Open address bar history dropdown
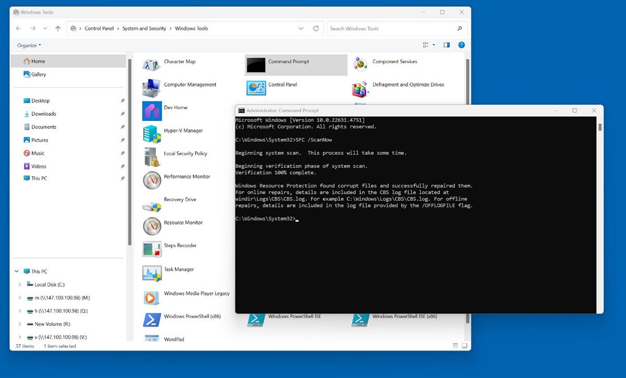Viewport: 626px width, 378px height. [x=301, y=29]
